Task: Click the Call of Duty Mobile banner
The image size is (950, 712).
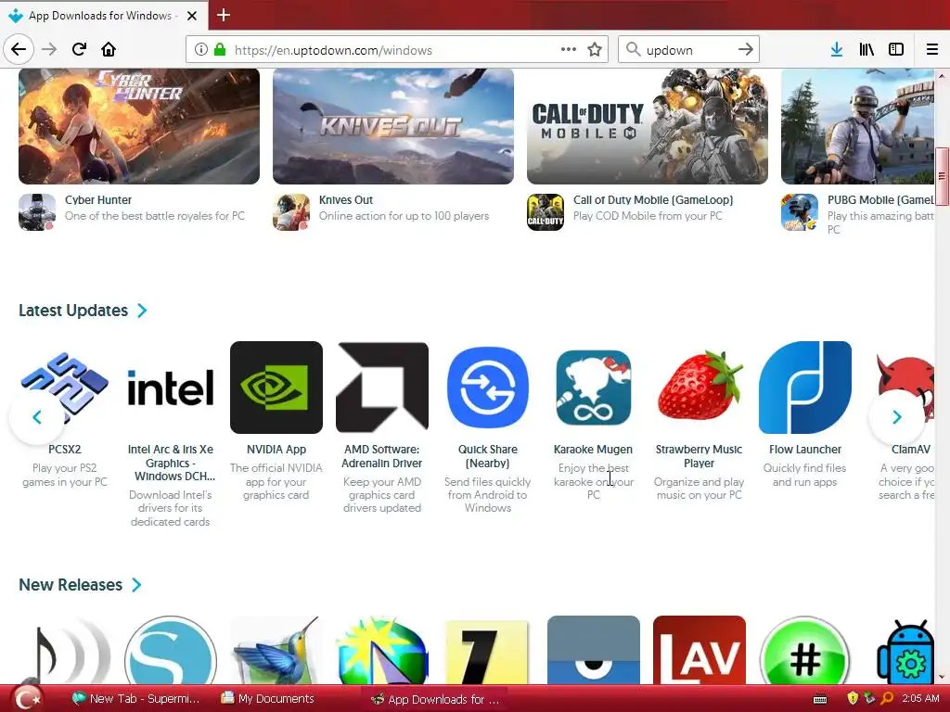Action: (648, 126)
